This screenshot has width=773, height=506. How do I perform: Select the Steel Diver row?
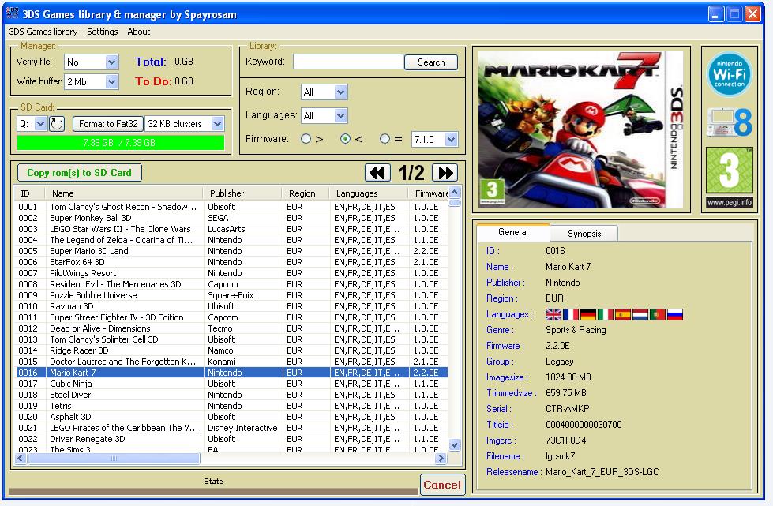pyautogui.click(x=231, y=395)
